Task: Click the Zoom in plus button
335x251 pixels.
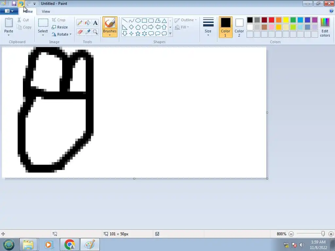Action: [x=331, y=234]
